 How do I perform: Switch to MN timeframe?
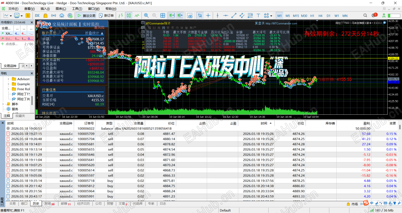[345, 15]
